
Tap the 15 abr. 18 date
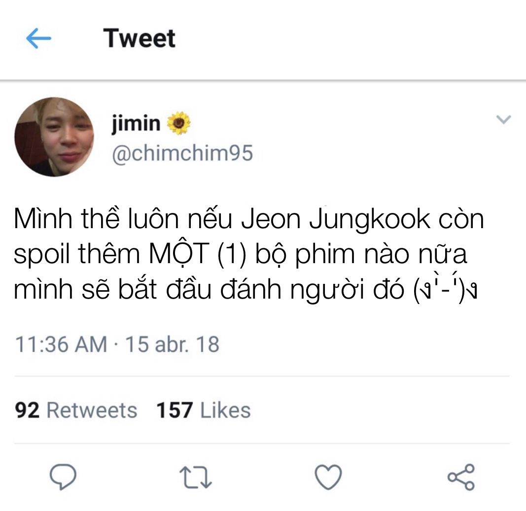(173, 344)
